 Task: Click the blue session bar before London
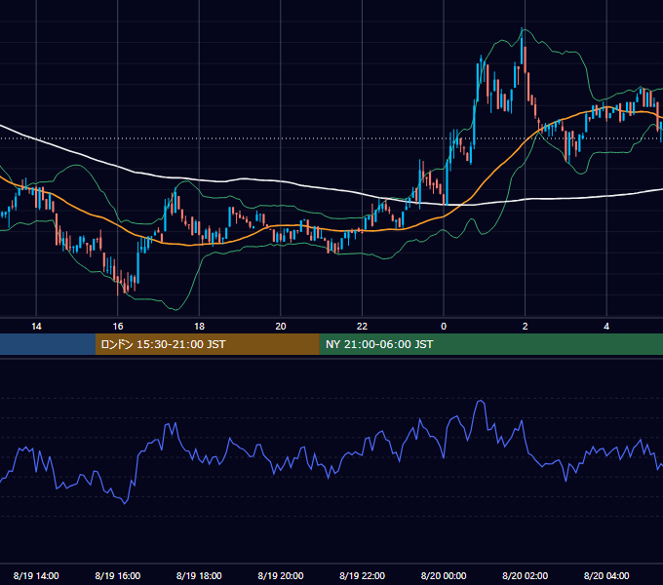(48, 344)
